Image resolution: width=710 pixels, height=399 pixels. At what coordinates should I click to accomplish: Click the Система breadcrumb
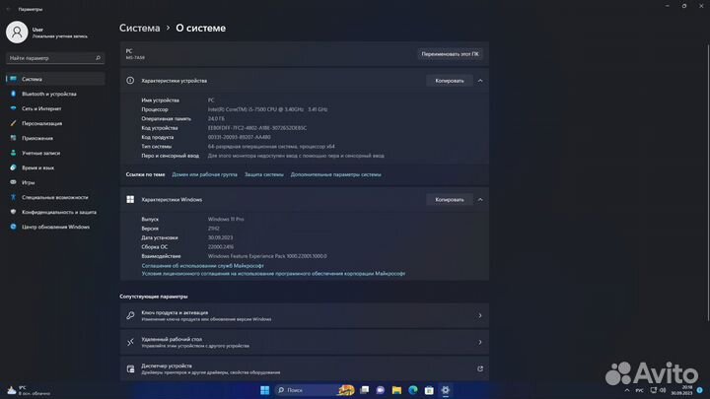click(139, 28)
